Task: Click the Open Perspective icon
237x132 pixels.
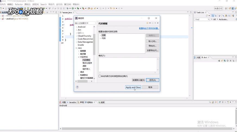Action: pyautogui.click(x=226, y=8)
